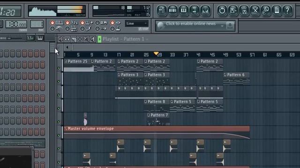The height and width of the screenshot is (168, 300).
Task: Click the render-to-audio disk icon
Action: 244,10
